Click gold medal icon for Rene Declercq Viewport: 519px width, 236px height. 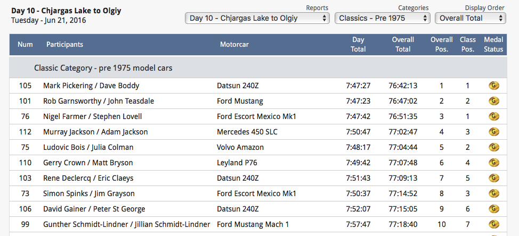click(493, 178)
